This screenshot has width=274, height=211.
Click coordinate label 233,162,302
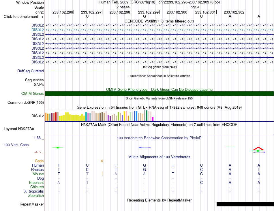[x=234, y=12]
